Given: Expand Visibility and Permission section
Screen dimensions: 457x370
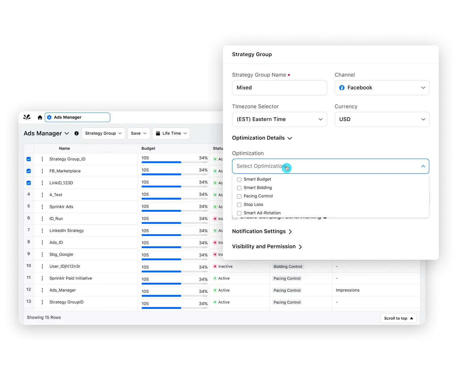Looking at the screenshot, I should pos(301,247).
